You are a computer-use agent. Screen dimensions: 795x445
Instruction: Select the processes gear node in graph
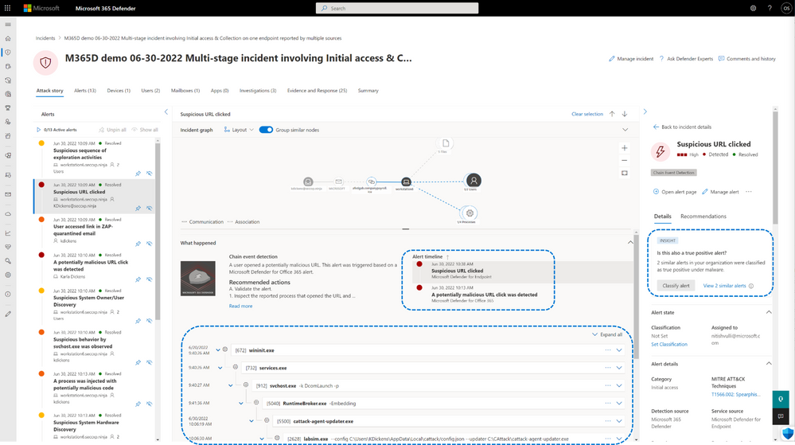coord(470,213)
